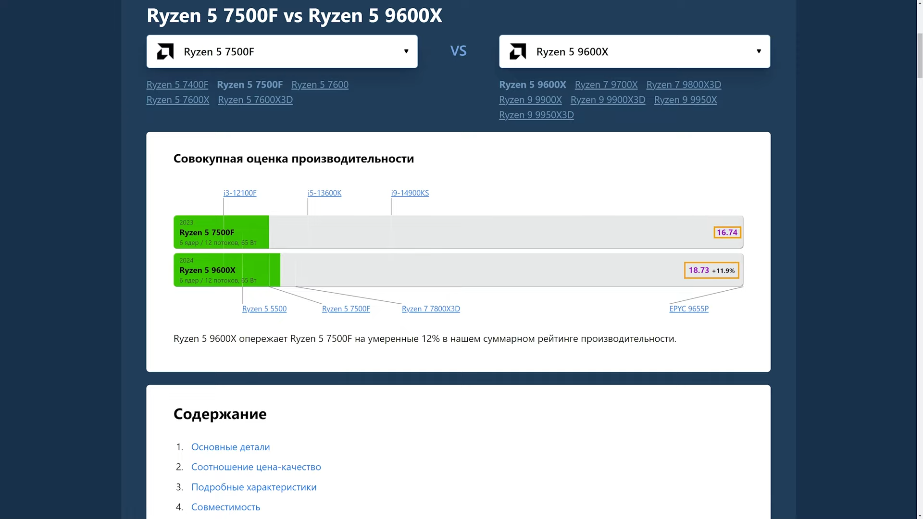
Task: Select Ryzen 7 9800X3D comparison link
Action: click(683, 85)
